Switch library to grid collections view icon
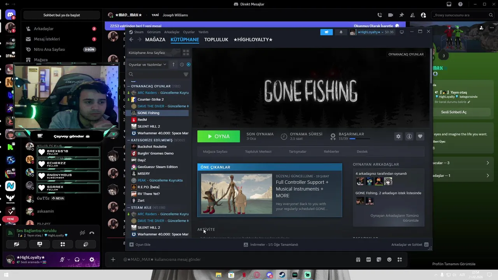 coord(186,52)
